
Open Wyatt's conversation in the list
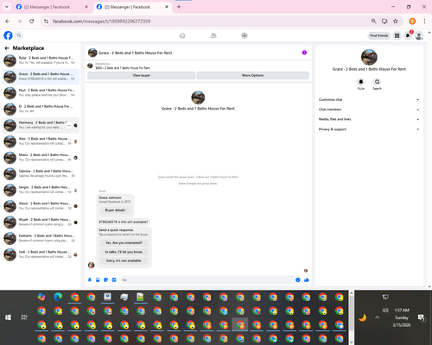(x=41, y=222)
